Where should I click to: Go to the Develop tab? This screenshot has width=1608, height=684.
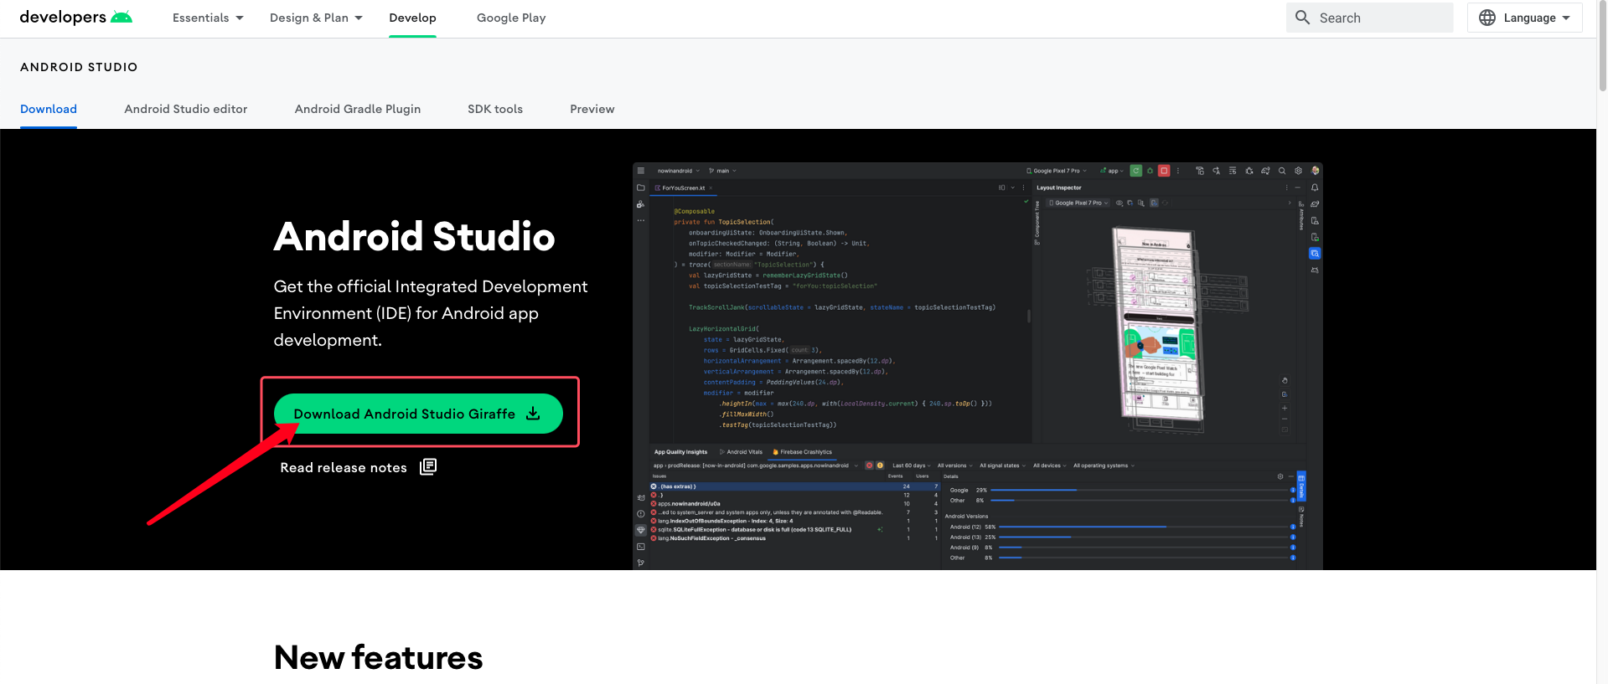coord(412,18)
